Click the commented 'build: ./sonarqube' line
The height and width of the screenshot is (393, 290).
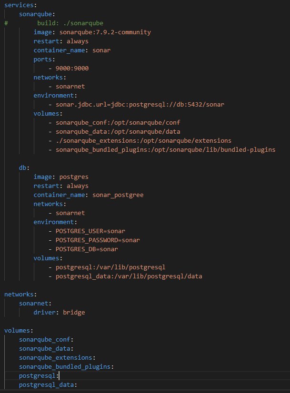70,23
